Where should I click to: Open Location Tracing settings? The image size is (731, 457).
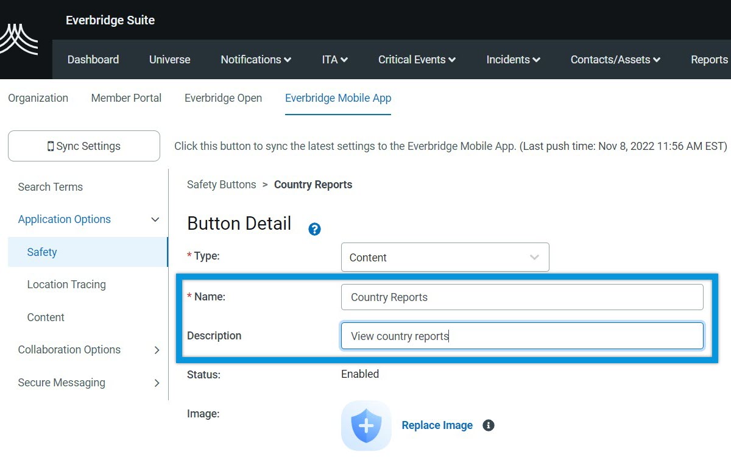pos(66,284)
